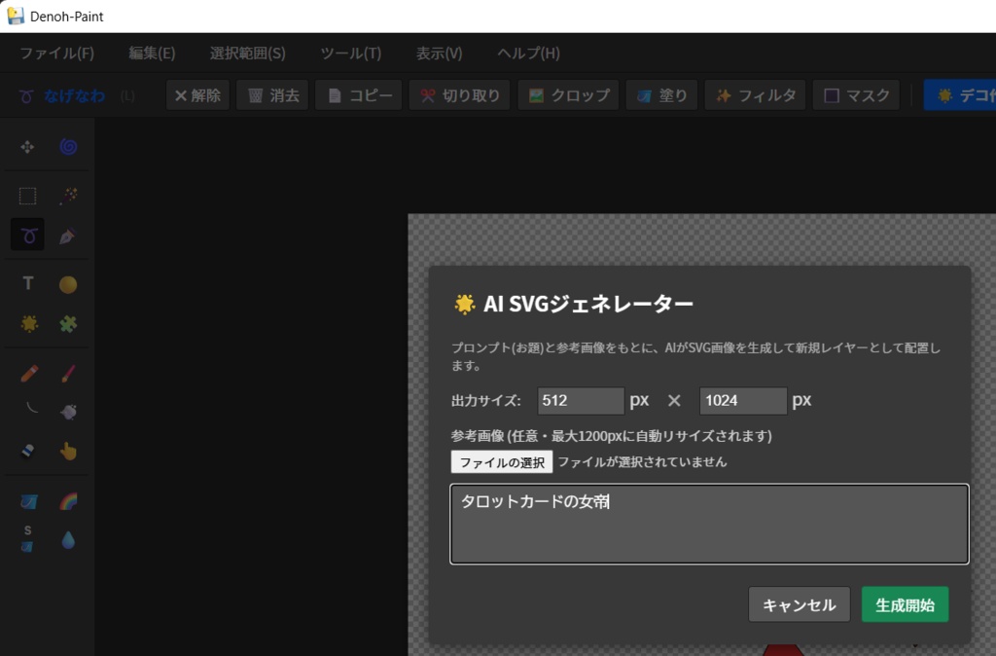Select the Move tool
Viewport: 996px width, 656px height.
27,148
